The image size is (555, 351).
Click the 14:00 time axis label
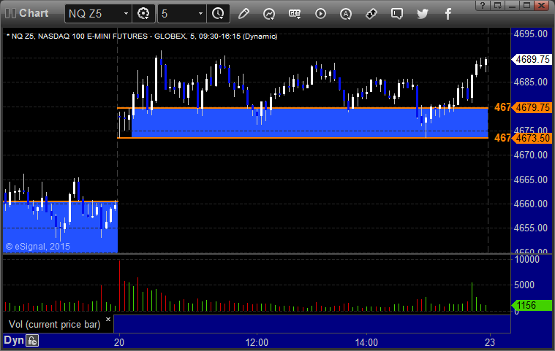coord(366,342)
